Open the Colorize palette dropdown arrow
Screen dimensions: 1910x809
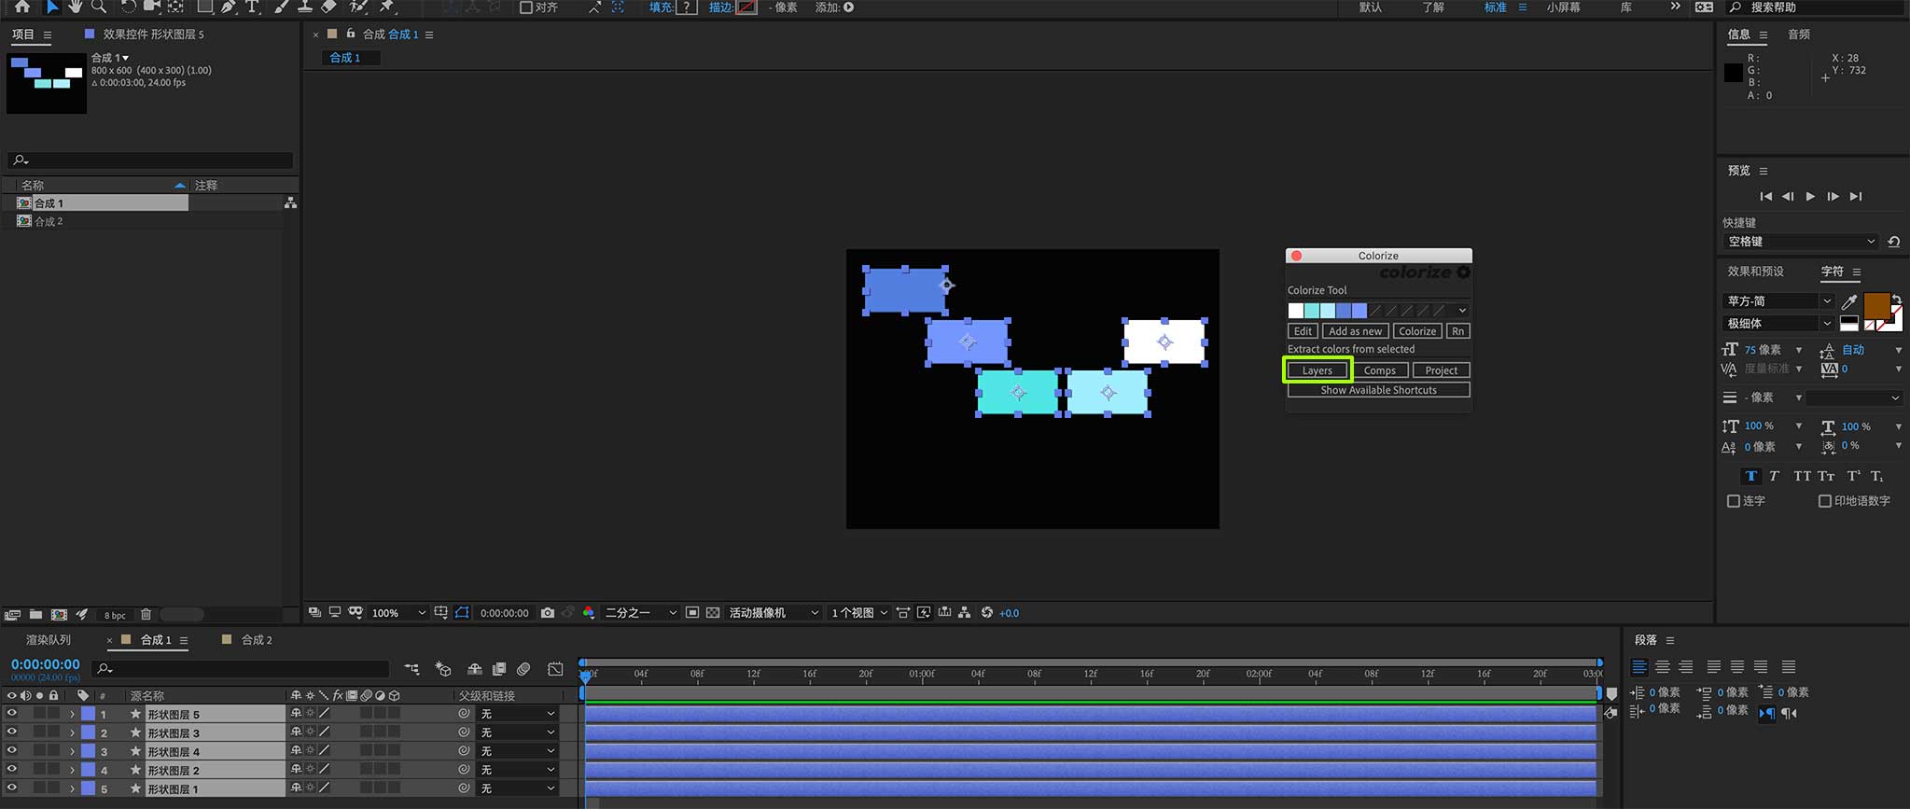point(1462,311)
